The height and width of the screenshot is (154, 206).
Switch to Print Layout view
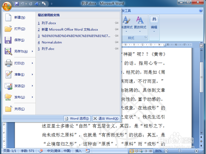[x=132, y=151]
